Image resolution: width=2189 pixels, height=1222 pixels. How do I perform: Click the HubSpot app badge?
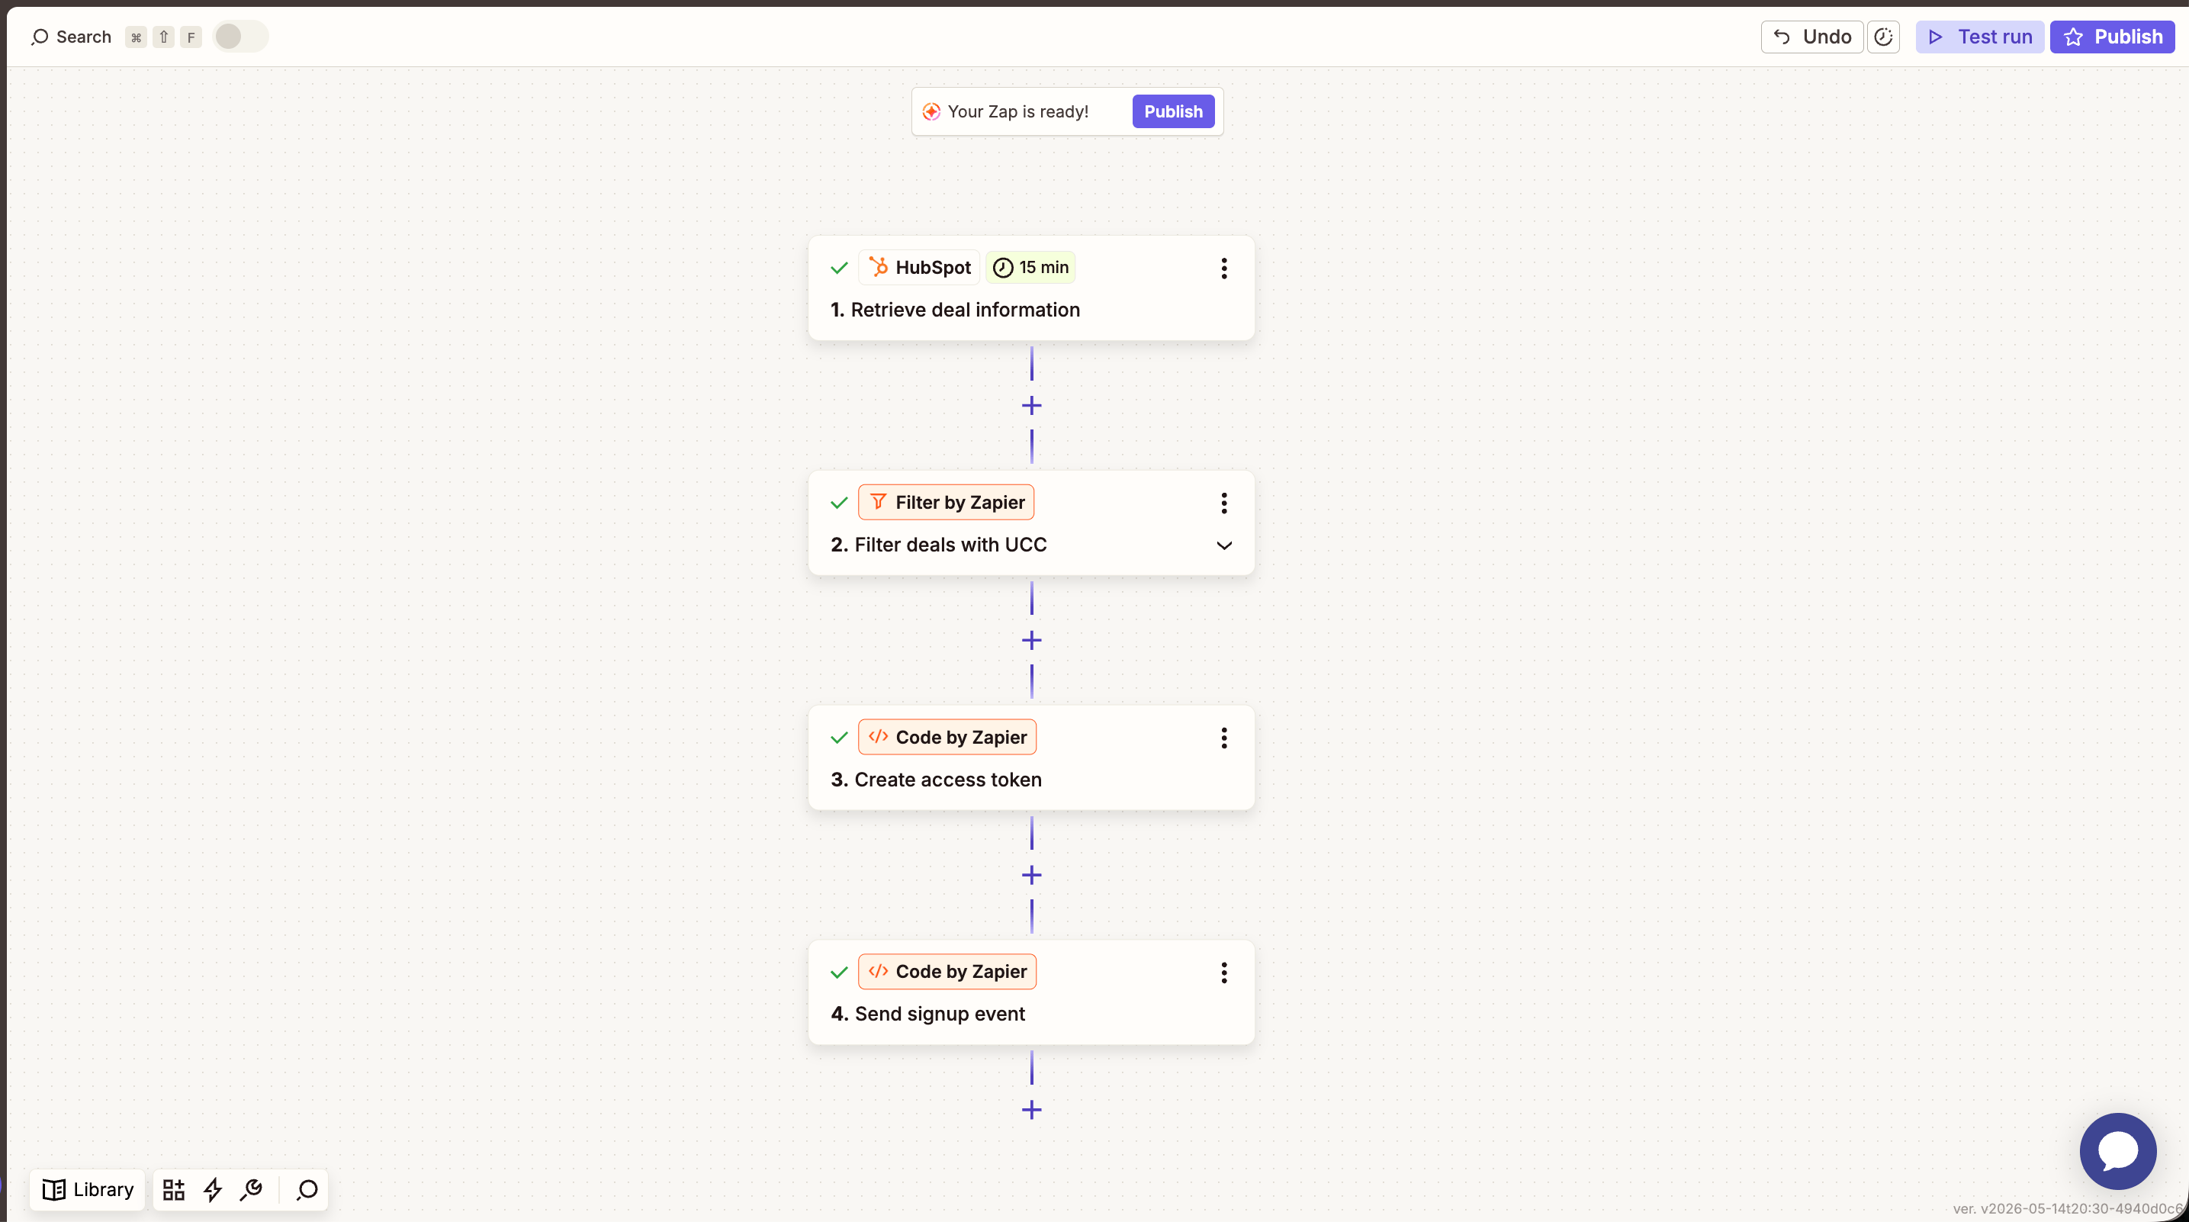[x=918, y=268]
